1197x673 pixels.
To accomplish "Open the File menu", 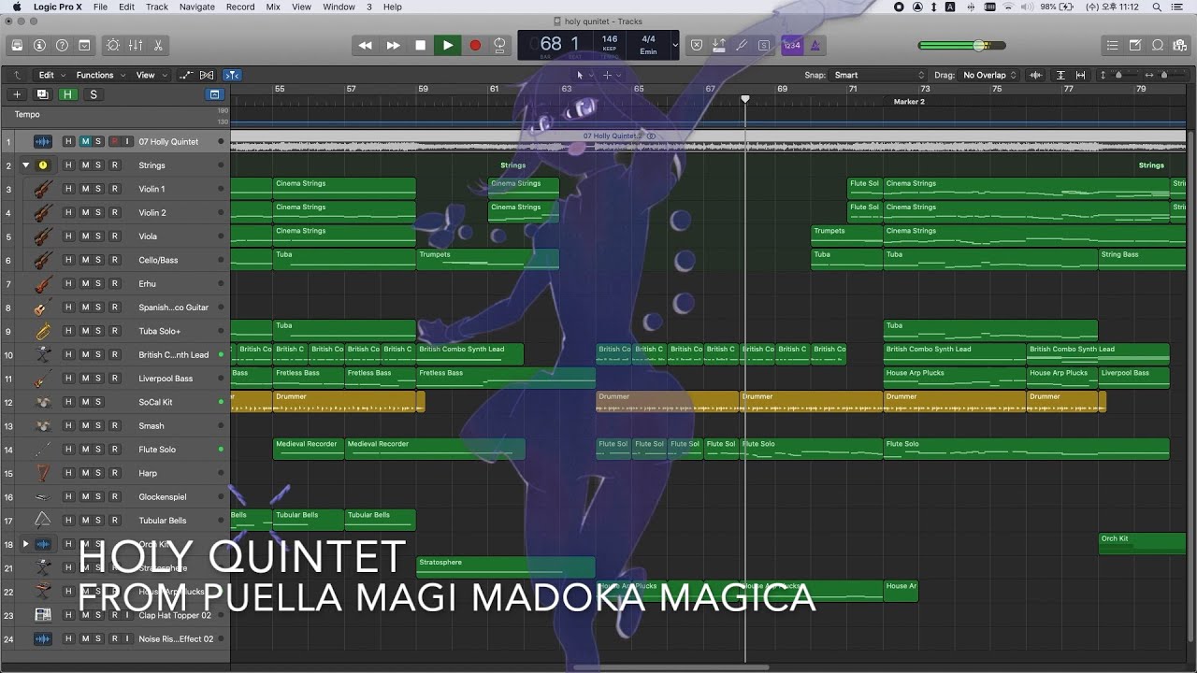I will pyautogui.click(x=100, y=7).
